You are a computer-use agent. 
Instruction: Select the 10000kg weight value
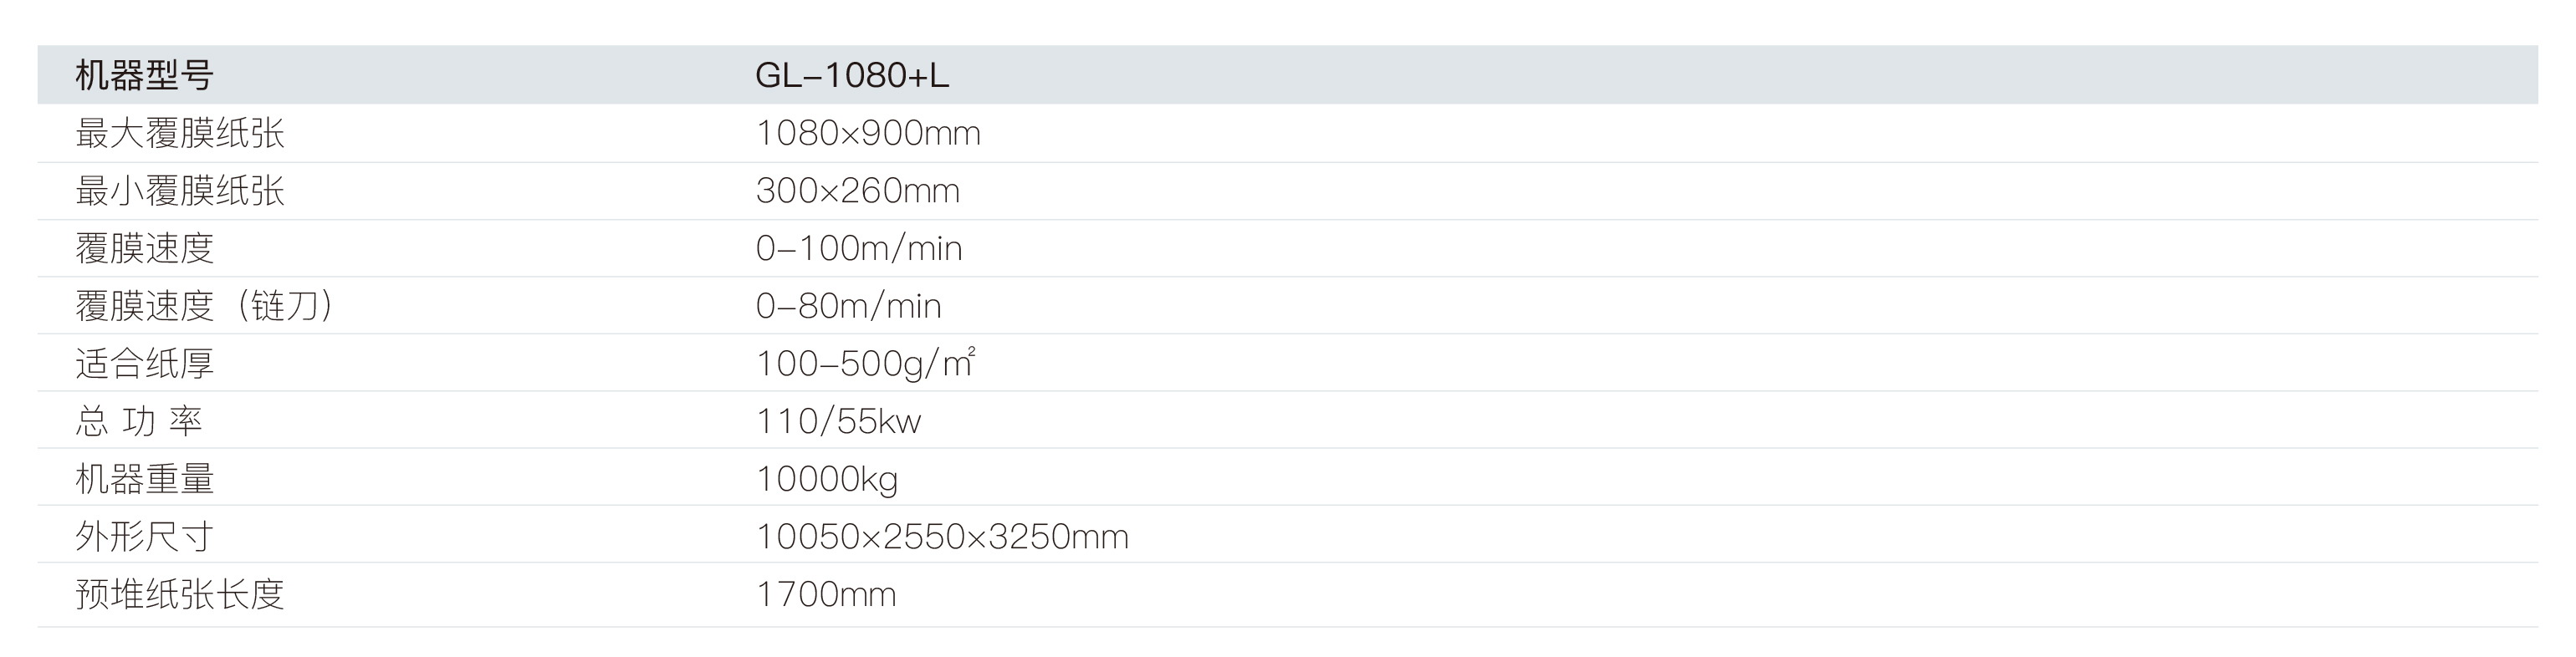(x=827, y=479)
